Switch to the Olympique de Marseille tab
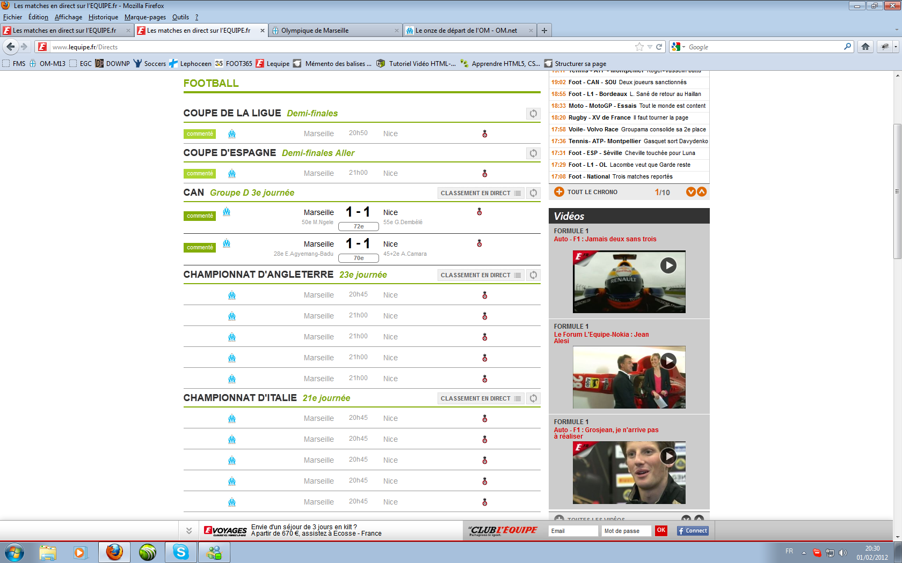This screenshot has width=902, height=563. tap(336, 31)
